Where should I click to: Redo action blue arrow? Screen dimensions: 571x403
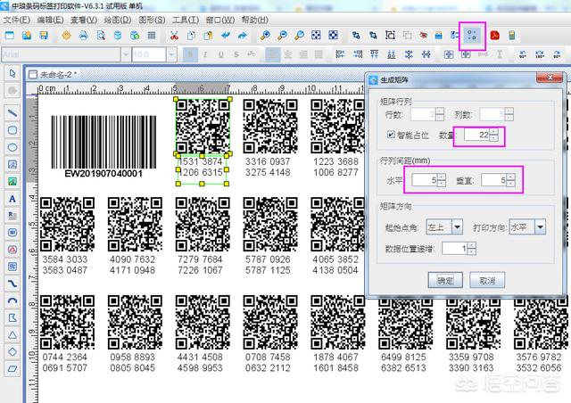click(x=243, y=36)
